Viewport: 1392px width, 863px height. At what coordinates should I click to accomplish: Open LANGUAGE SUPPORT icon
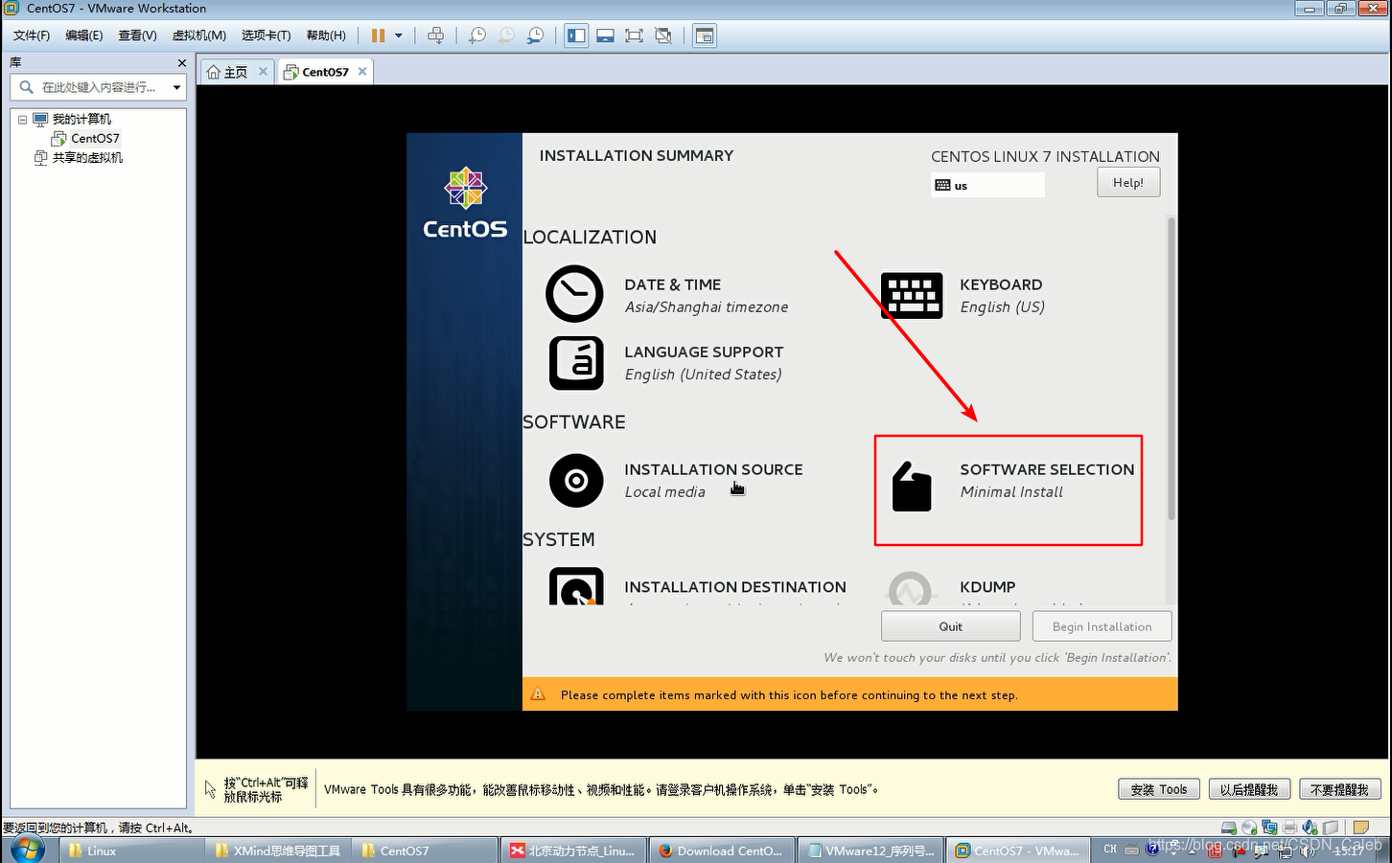pos(576,362)
